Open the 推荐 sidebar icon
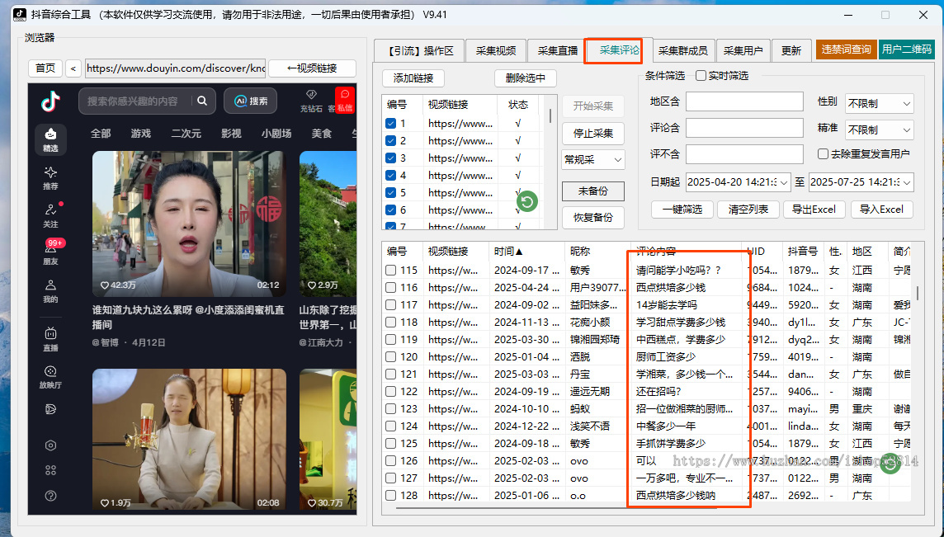Screen dimensions: 944x537 pyautogui.click(x=50, y=178)
